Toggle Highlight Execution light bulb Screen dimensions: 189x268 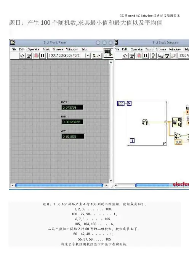153,56
